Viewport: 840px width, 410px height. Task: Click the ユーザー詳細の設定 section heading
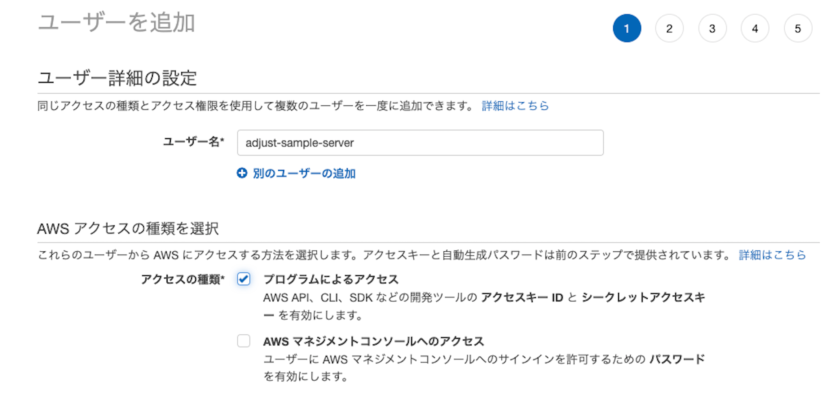pos(117,78)
